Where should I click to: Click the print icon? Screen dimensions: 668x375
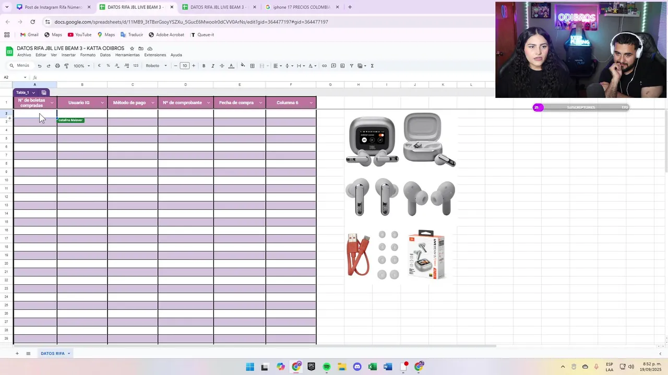click(x=57, y=66)
